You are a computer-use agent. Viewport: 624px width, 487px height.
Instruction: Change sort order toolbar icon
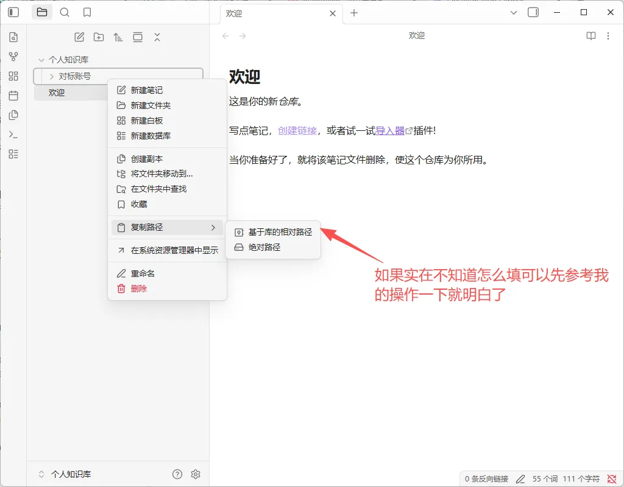point(118,37)
